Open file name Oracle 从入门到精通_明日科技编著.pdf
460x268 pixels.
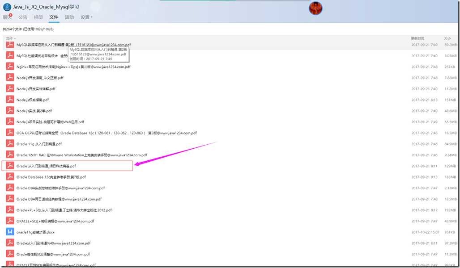(x=46, y=166)
